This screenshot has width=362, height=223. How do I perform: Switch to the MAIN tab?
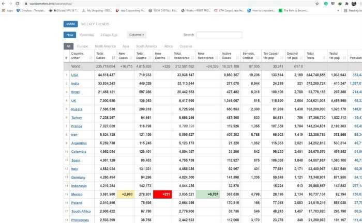point(71,24)
